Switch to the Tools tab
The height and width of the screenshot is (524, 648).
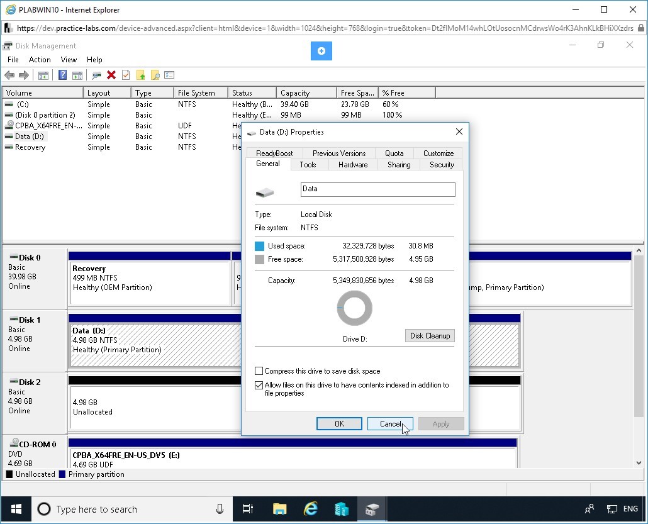308,164
